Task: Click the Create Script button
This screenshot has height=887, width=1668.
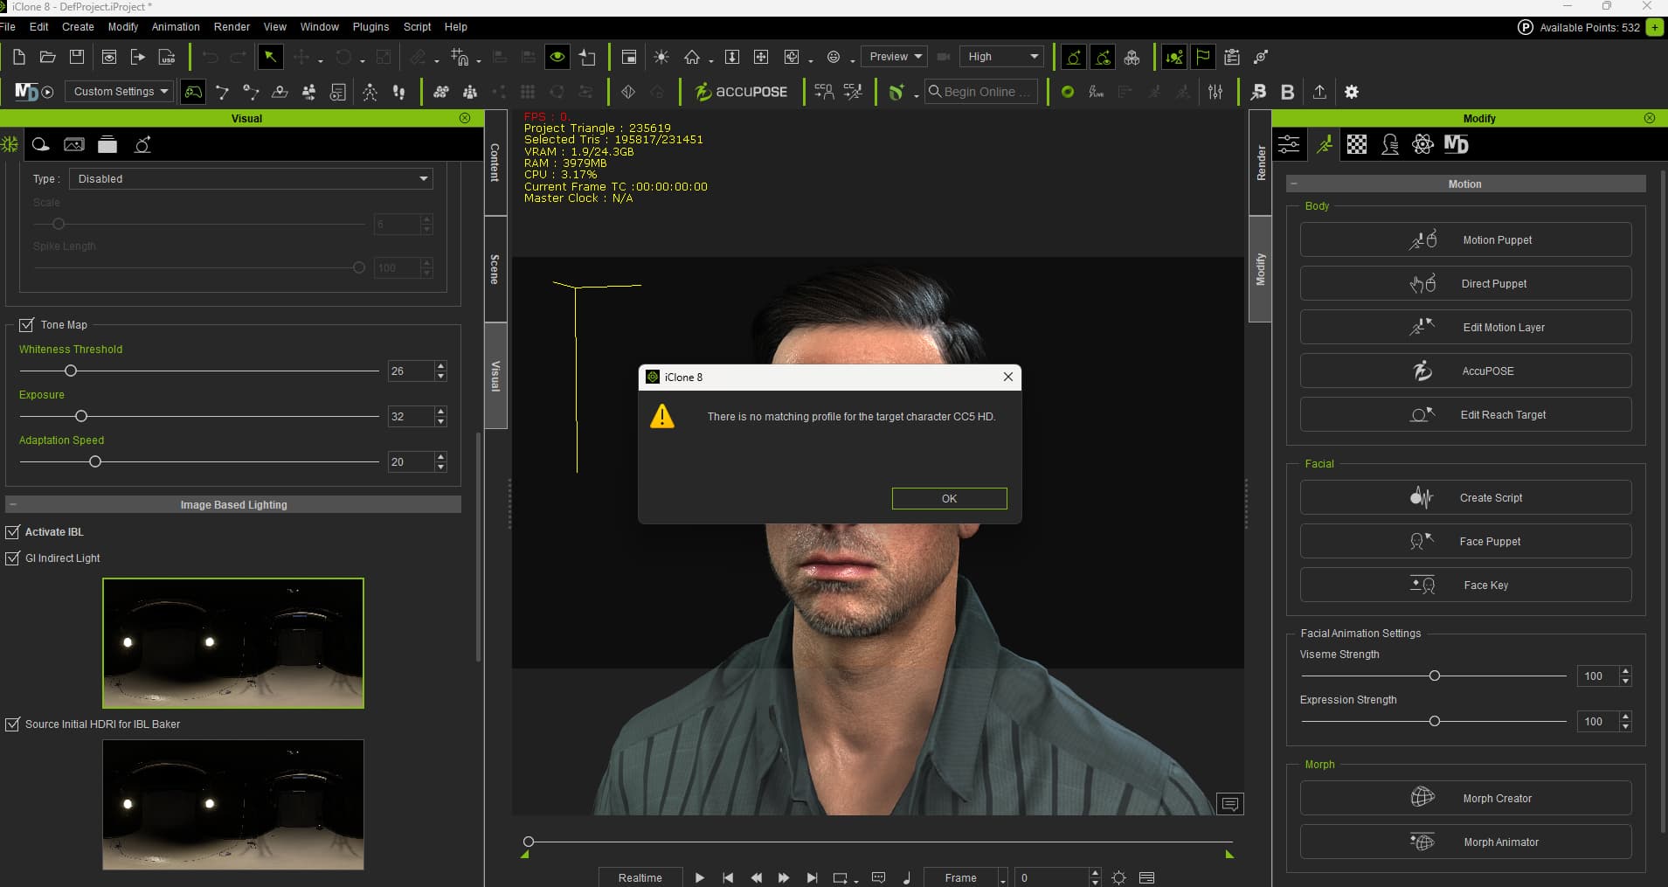Action: pyautogui.click(x=1465, y=497)
